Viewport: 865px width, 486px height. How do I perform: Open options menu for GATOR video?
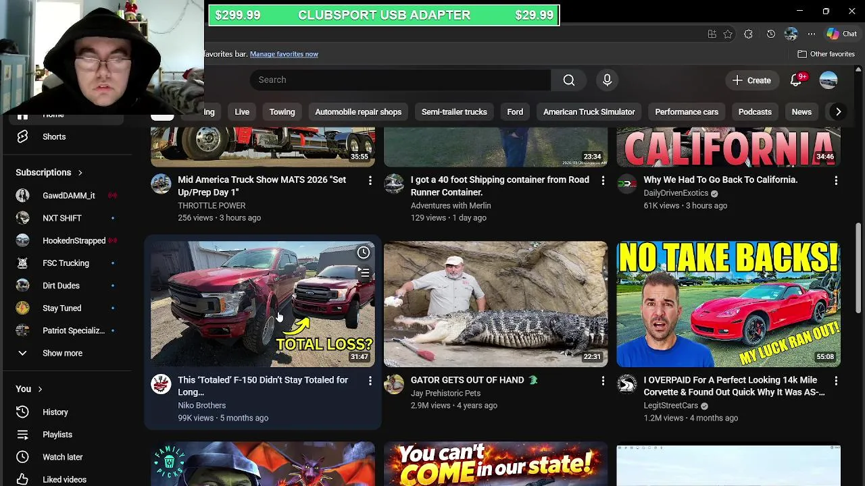[x=603, y=381]
